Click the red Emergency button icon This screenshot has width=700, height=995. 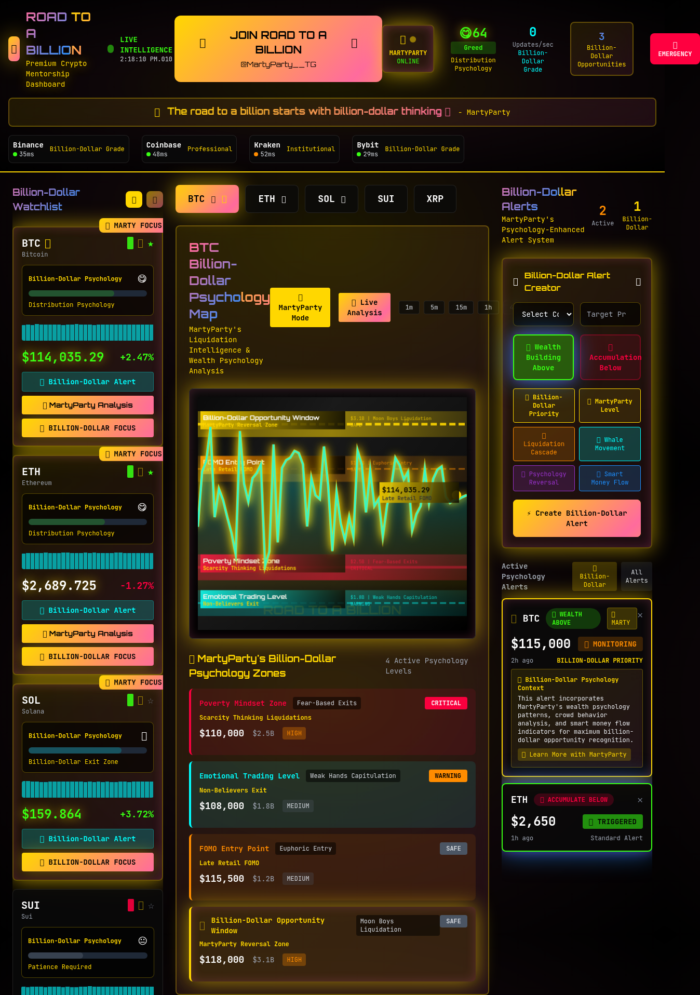click(675, 46)
